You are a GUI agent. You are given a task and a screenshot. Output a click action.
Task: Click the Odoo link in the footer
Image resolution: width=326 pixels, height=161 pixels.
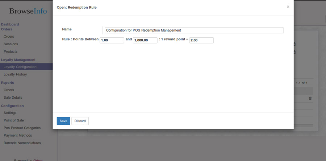click(38, 160)
